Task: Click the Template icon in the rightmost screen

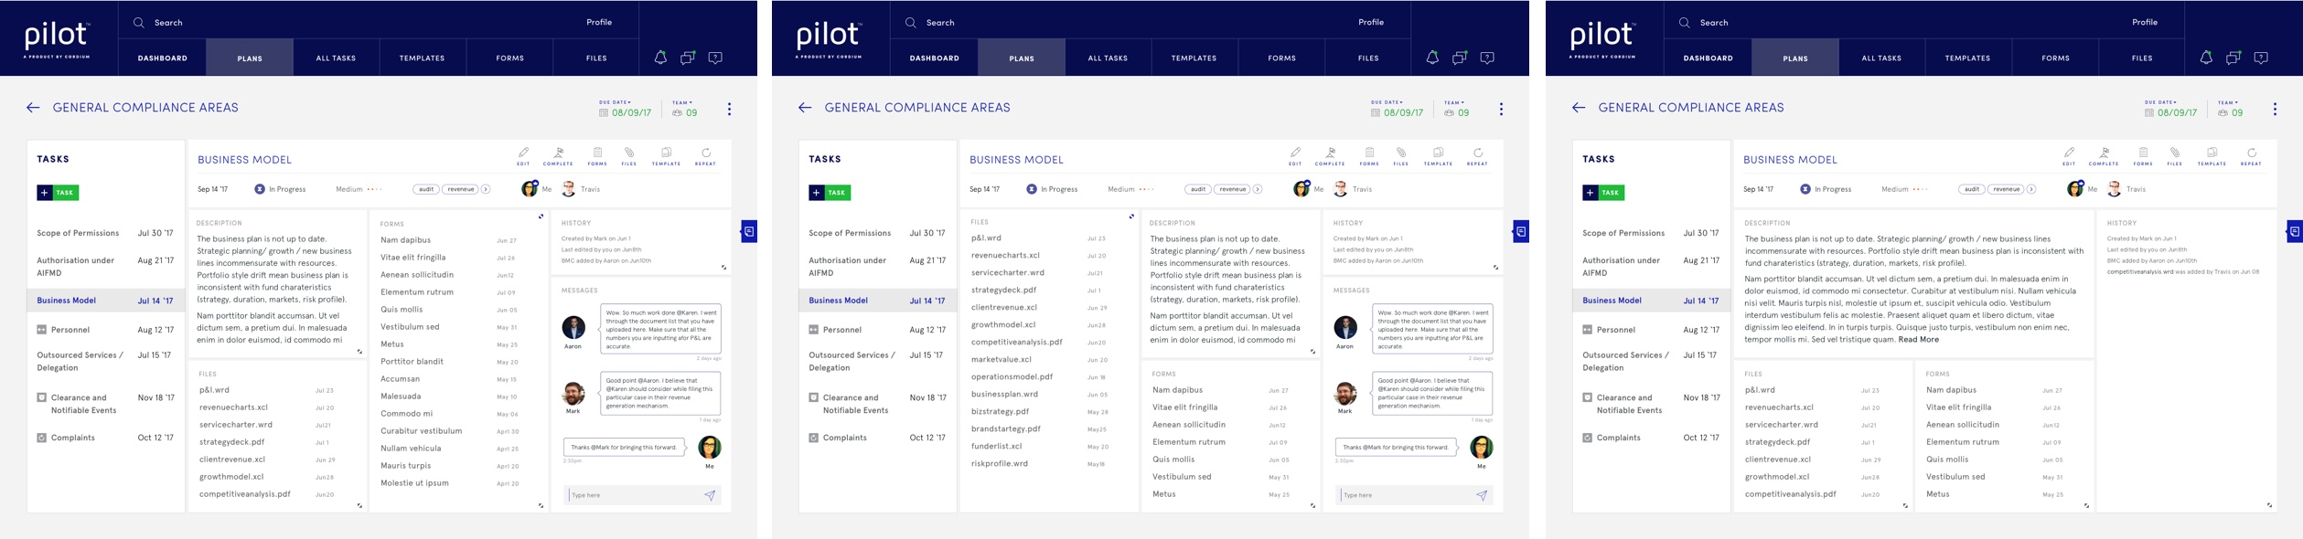Action: click(2212, 155)
